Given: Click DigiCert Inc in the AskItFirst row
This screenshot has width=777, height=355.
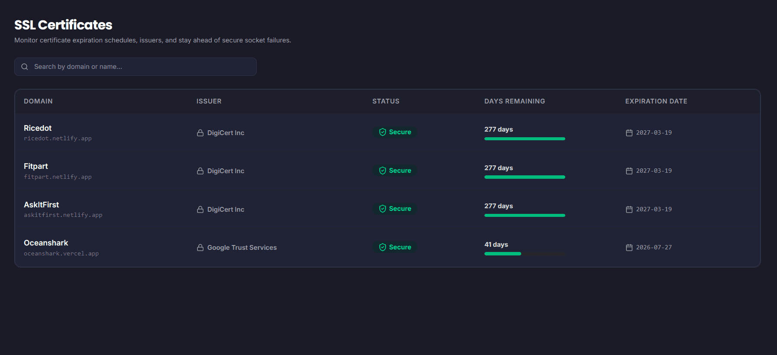Looking at the screenshot, I should pyautogui.click(x=226, y=210).
